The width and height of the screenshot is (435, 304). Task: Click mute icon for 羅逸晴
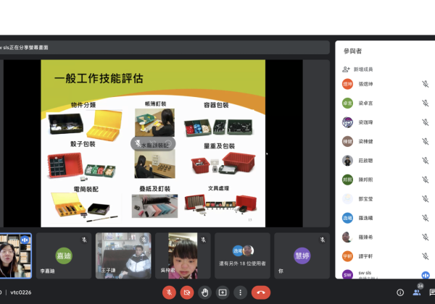click(425, 218)
